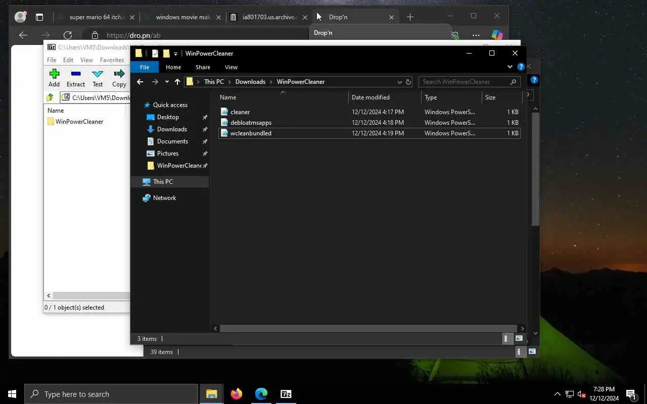
Task: Open the View ribbon tab in Explorer
Action: 231,67
